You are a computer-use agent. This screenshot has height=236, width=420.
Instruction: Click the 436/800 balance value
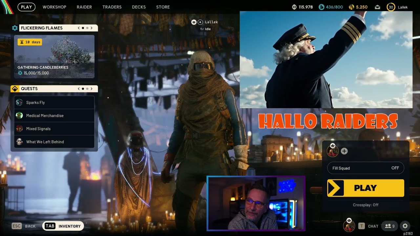point(334,7)
